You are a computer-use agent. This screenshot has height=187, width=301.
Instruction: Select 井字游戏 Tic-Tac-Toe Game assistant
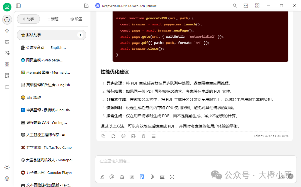coord(52,147)
